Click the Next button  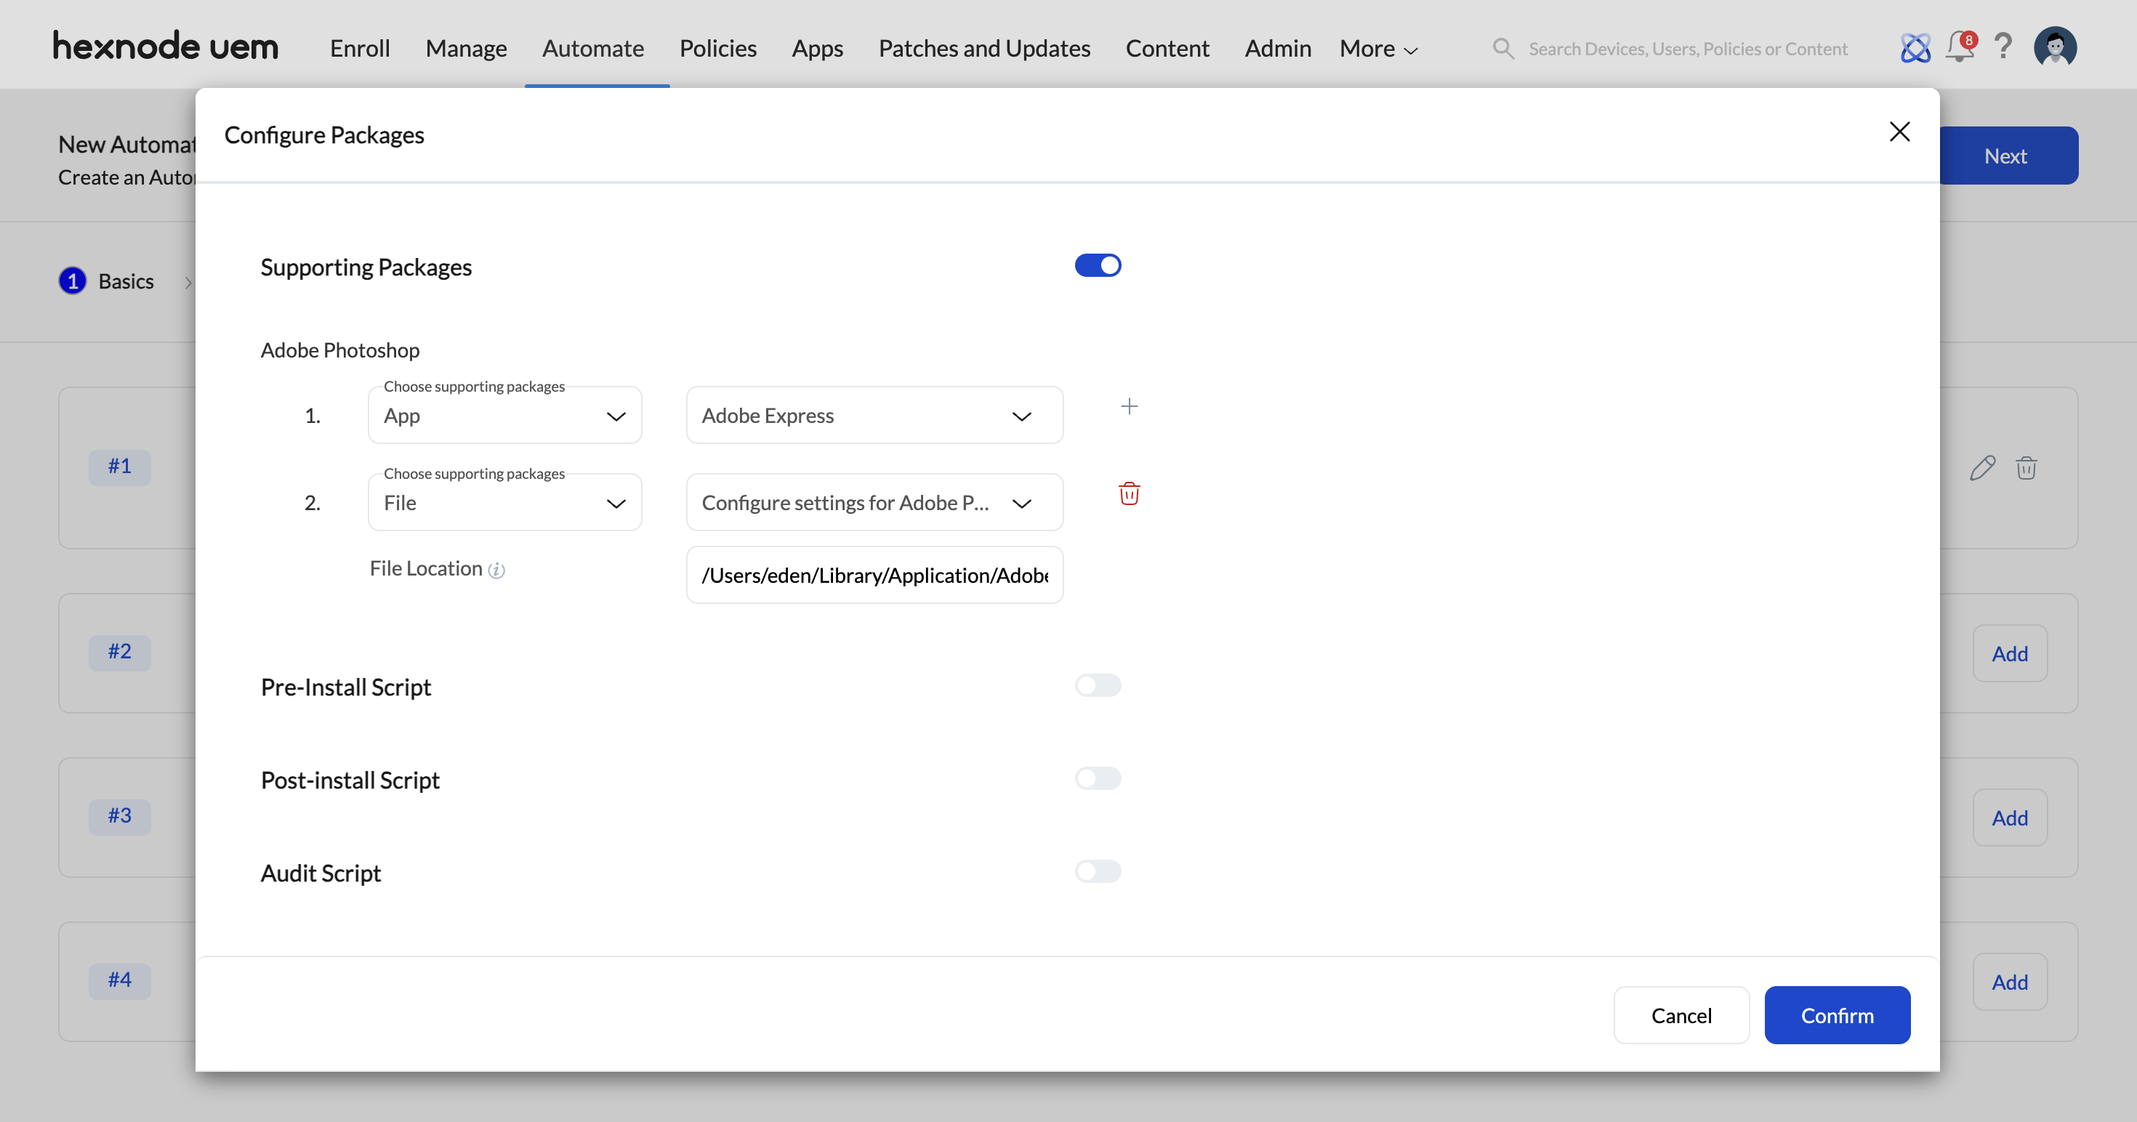tap(2008, 156)
